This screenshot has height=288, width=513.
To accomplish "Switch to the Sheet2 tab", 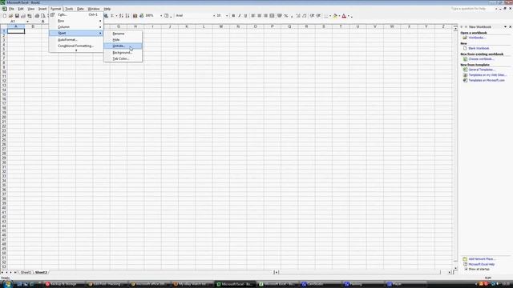I will [41, 272].
